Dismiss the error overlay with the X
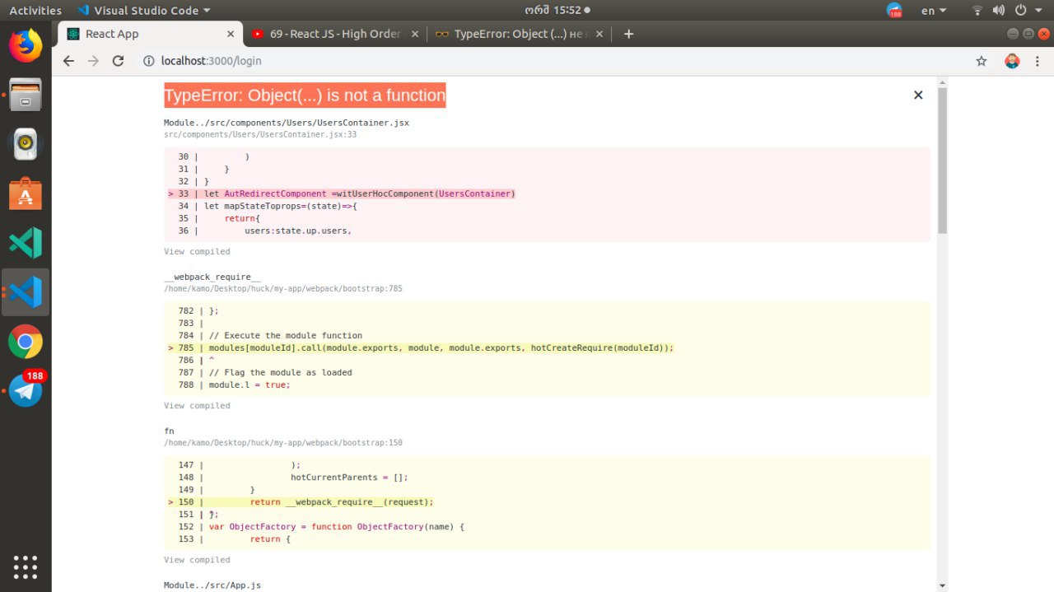Image resolution: width=1054 pixels, height=592 pixels. (917, 96)
